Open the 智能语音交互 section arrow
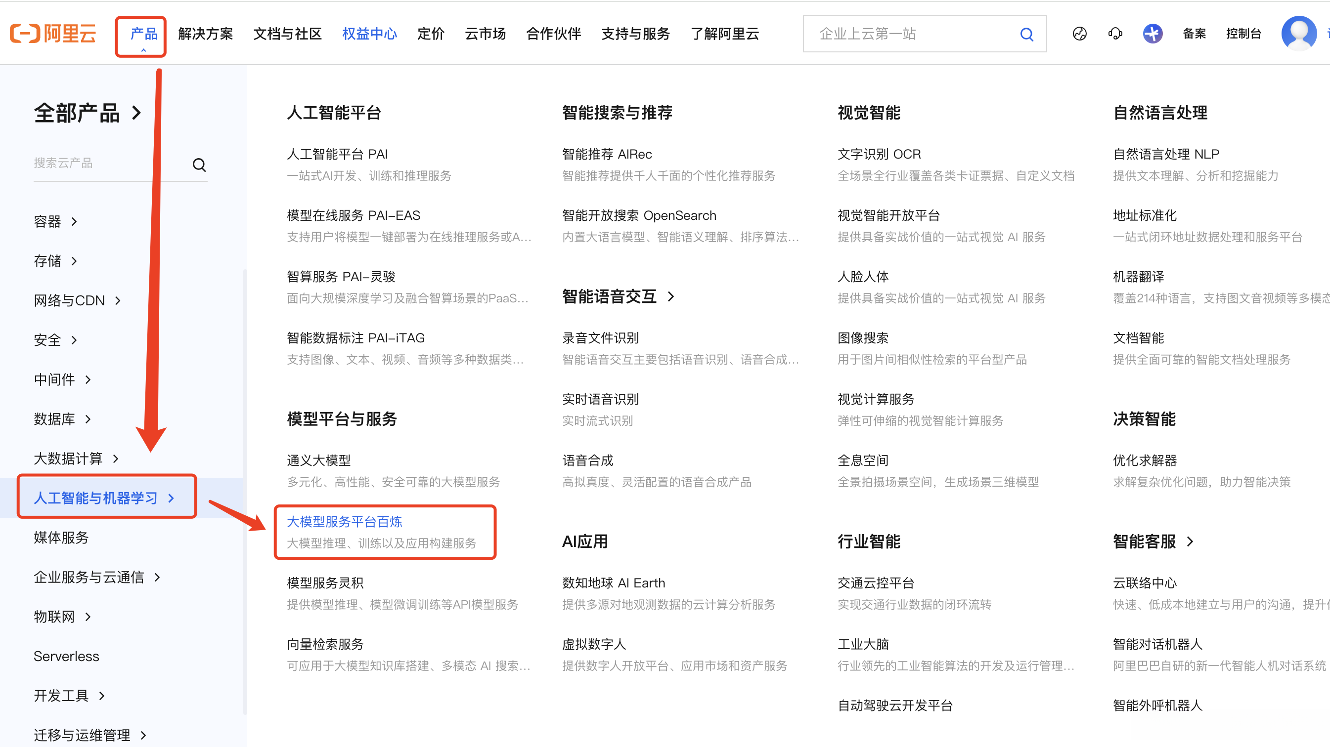Image resolution: width=1330 pixels, height=747 pixels. click(670, 296)
